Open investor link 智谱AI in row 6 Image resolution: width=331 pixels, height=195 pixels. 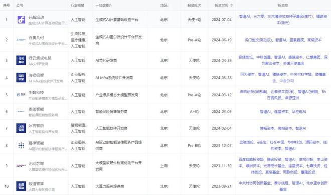(x=265, y=112)
